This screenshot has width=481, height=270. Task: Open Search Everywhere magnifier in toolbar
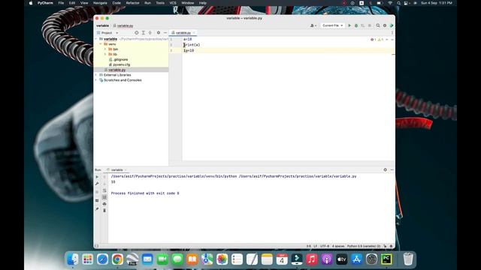[378, 25]
